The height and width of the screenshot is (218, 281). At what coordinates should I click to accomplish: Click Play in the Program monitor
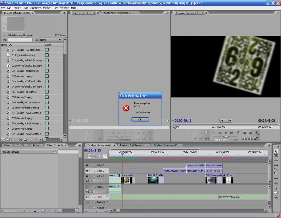[x=226, y=133]
